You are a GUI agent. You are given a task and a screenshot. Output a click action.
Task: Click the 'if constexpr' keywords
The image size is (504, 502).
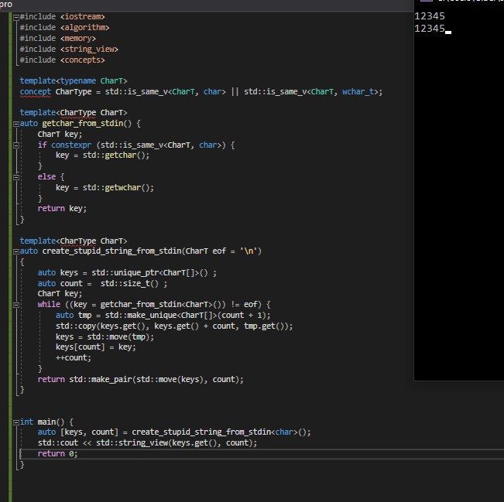(x=64, y=145)
